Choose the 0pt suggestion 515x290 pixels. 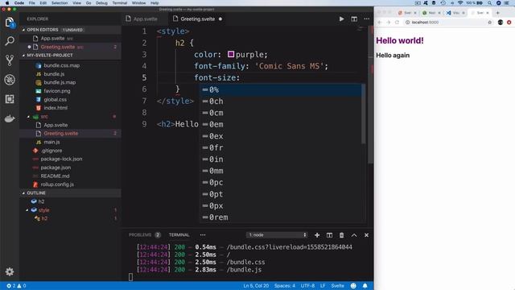(x=281, y=194)
